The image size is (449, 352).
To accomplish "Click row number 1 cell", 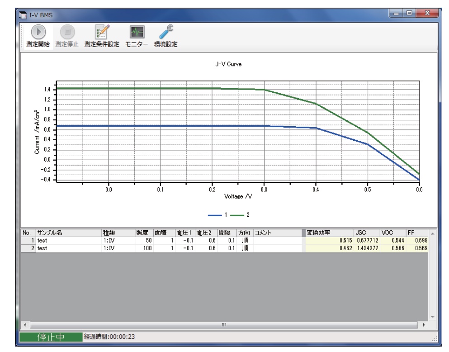I will 28,241.
